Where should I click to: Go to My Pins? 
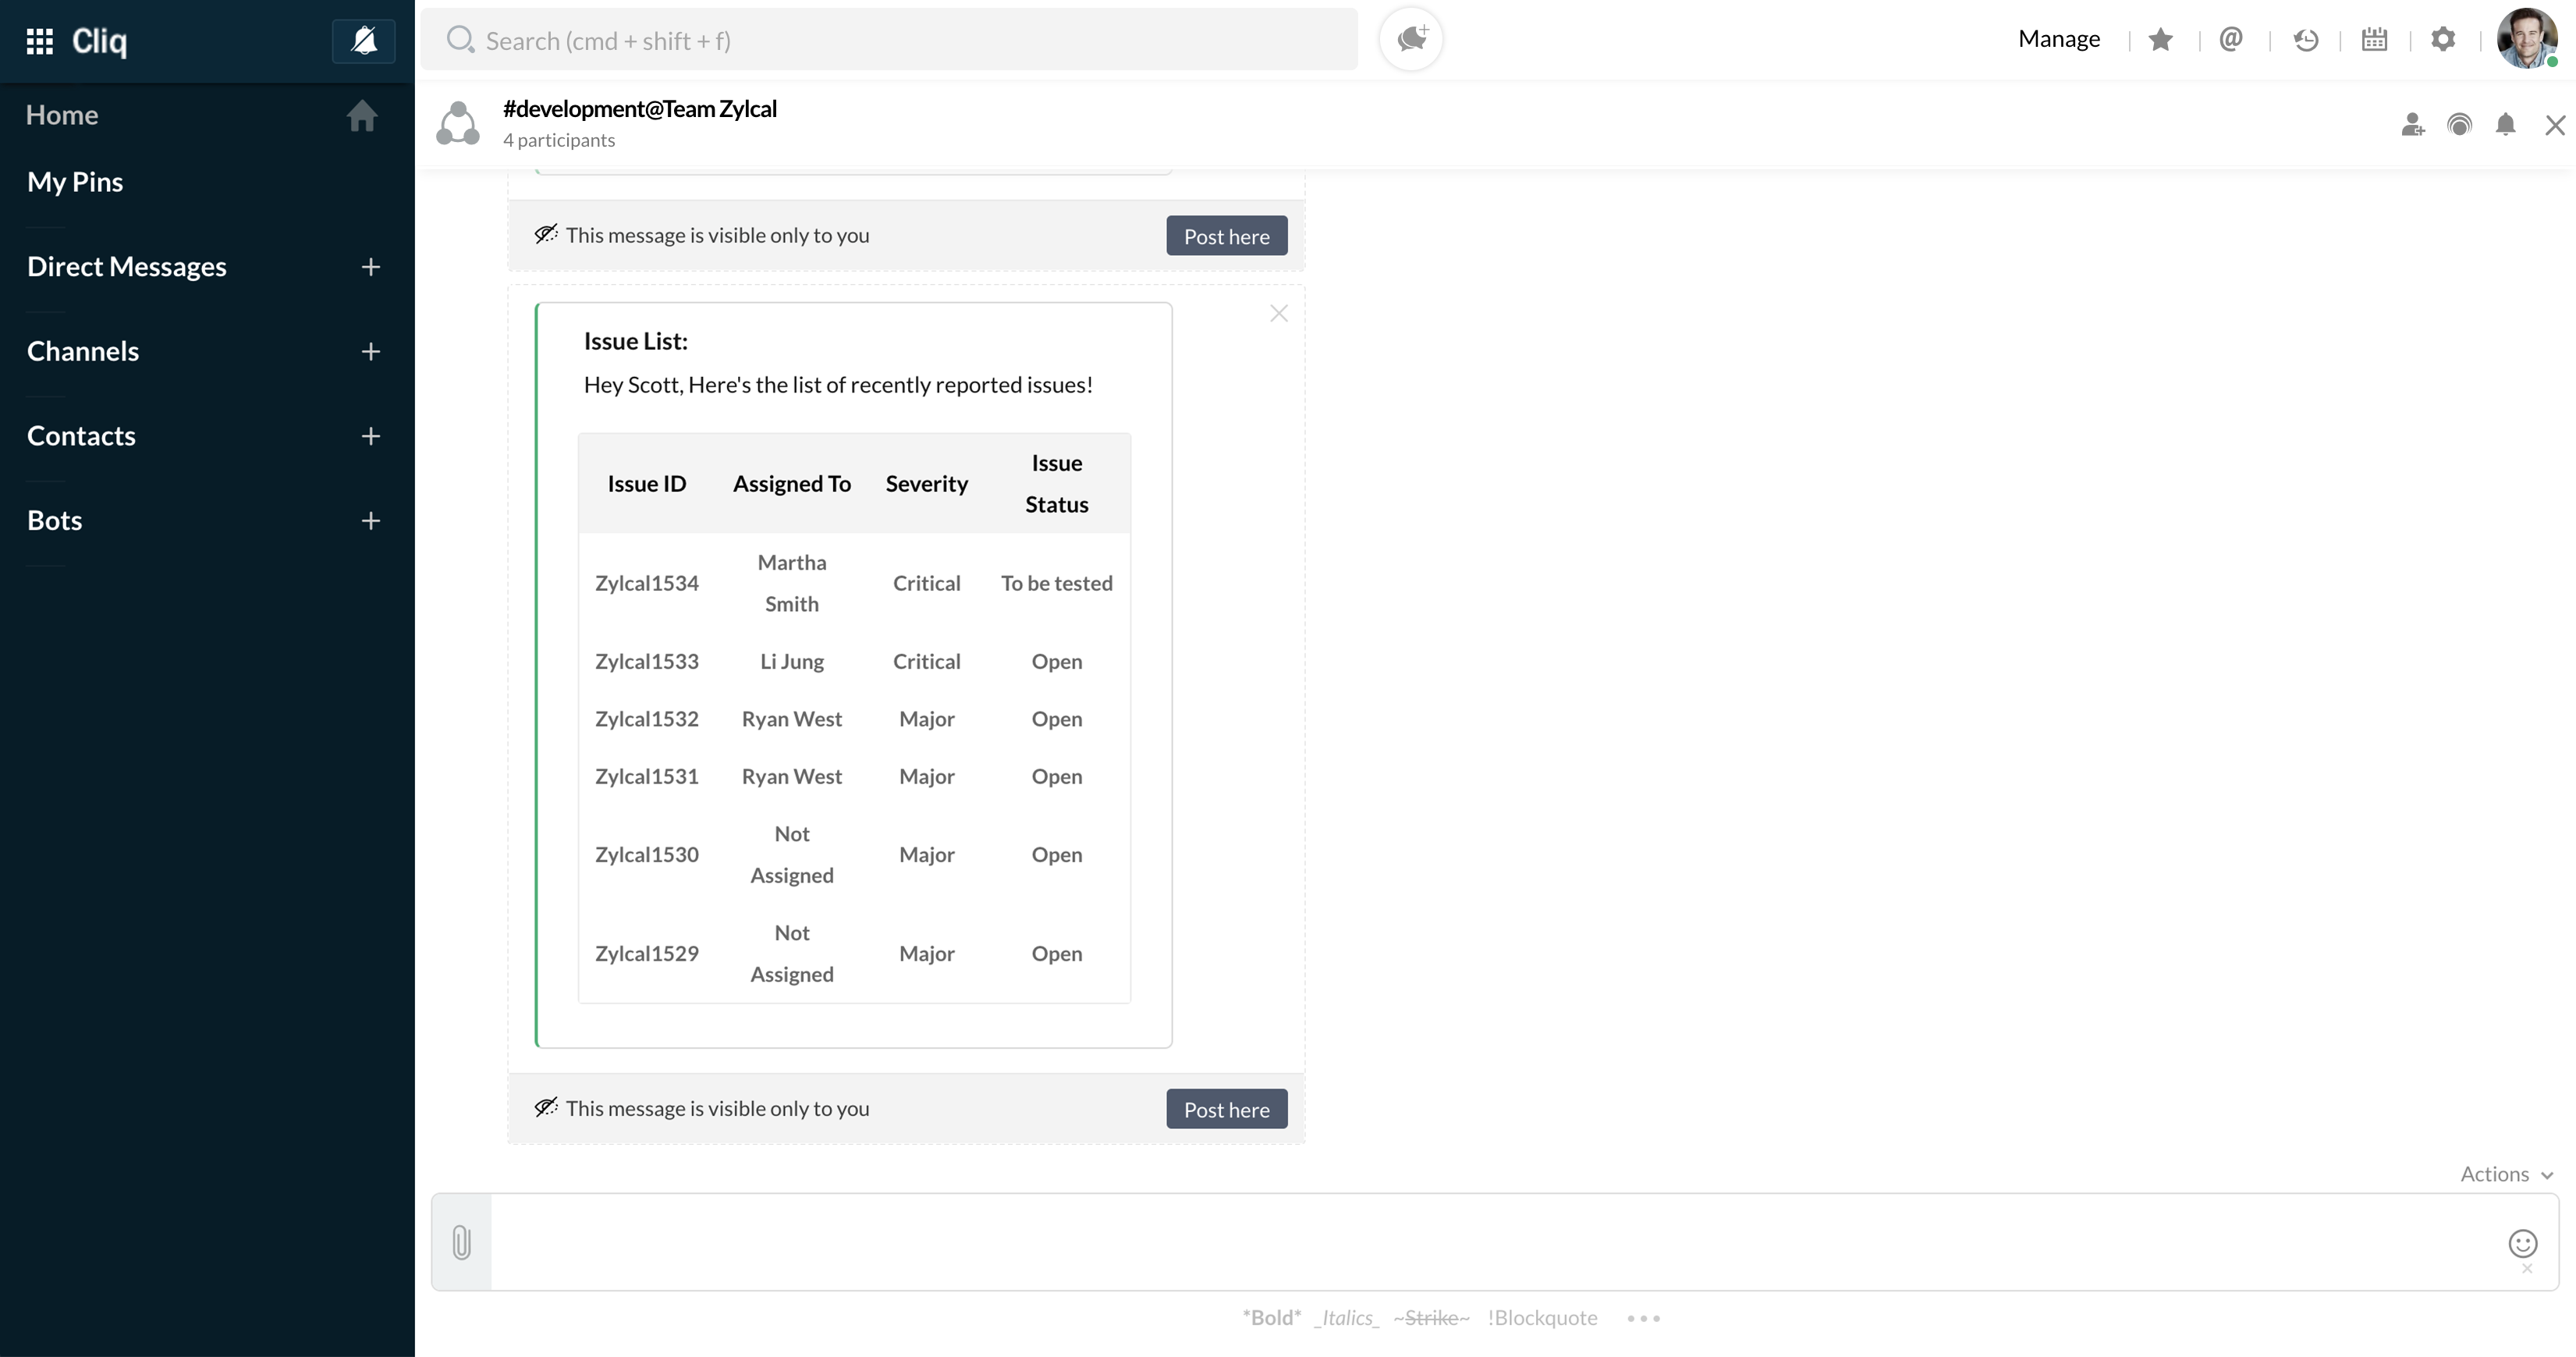coord(75,182)
